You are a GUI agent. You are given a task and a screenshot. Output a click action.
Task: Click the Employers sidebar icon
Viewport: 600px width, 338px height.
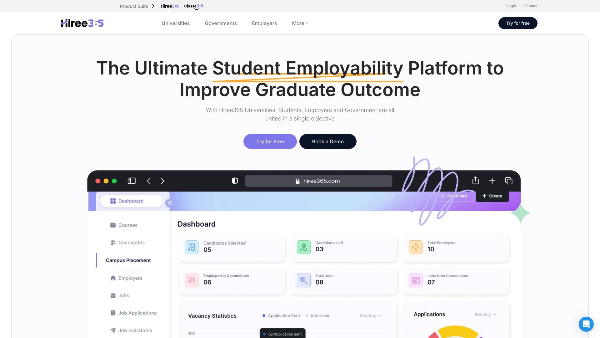tap(112, 277)
